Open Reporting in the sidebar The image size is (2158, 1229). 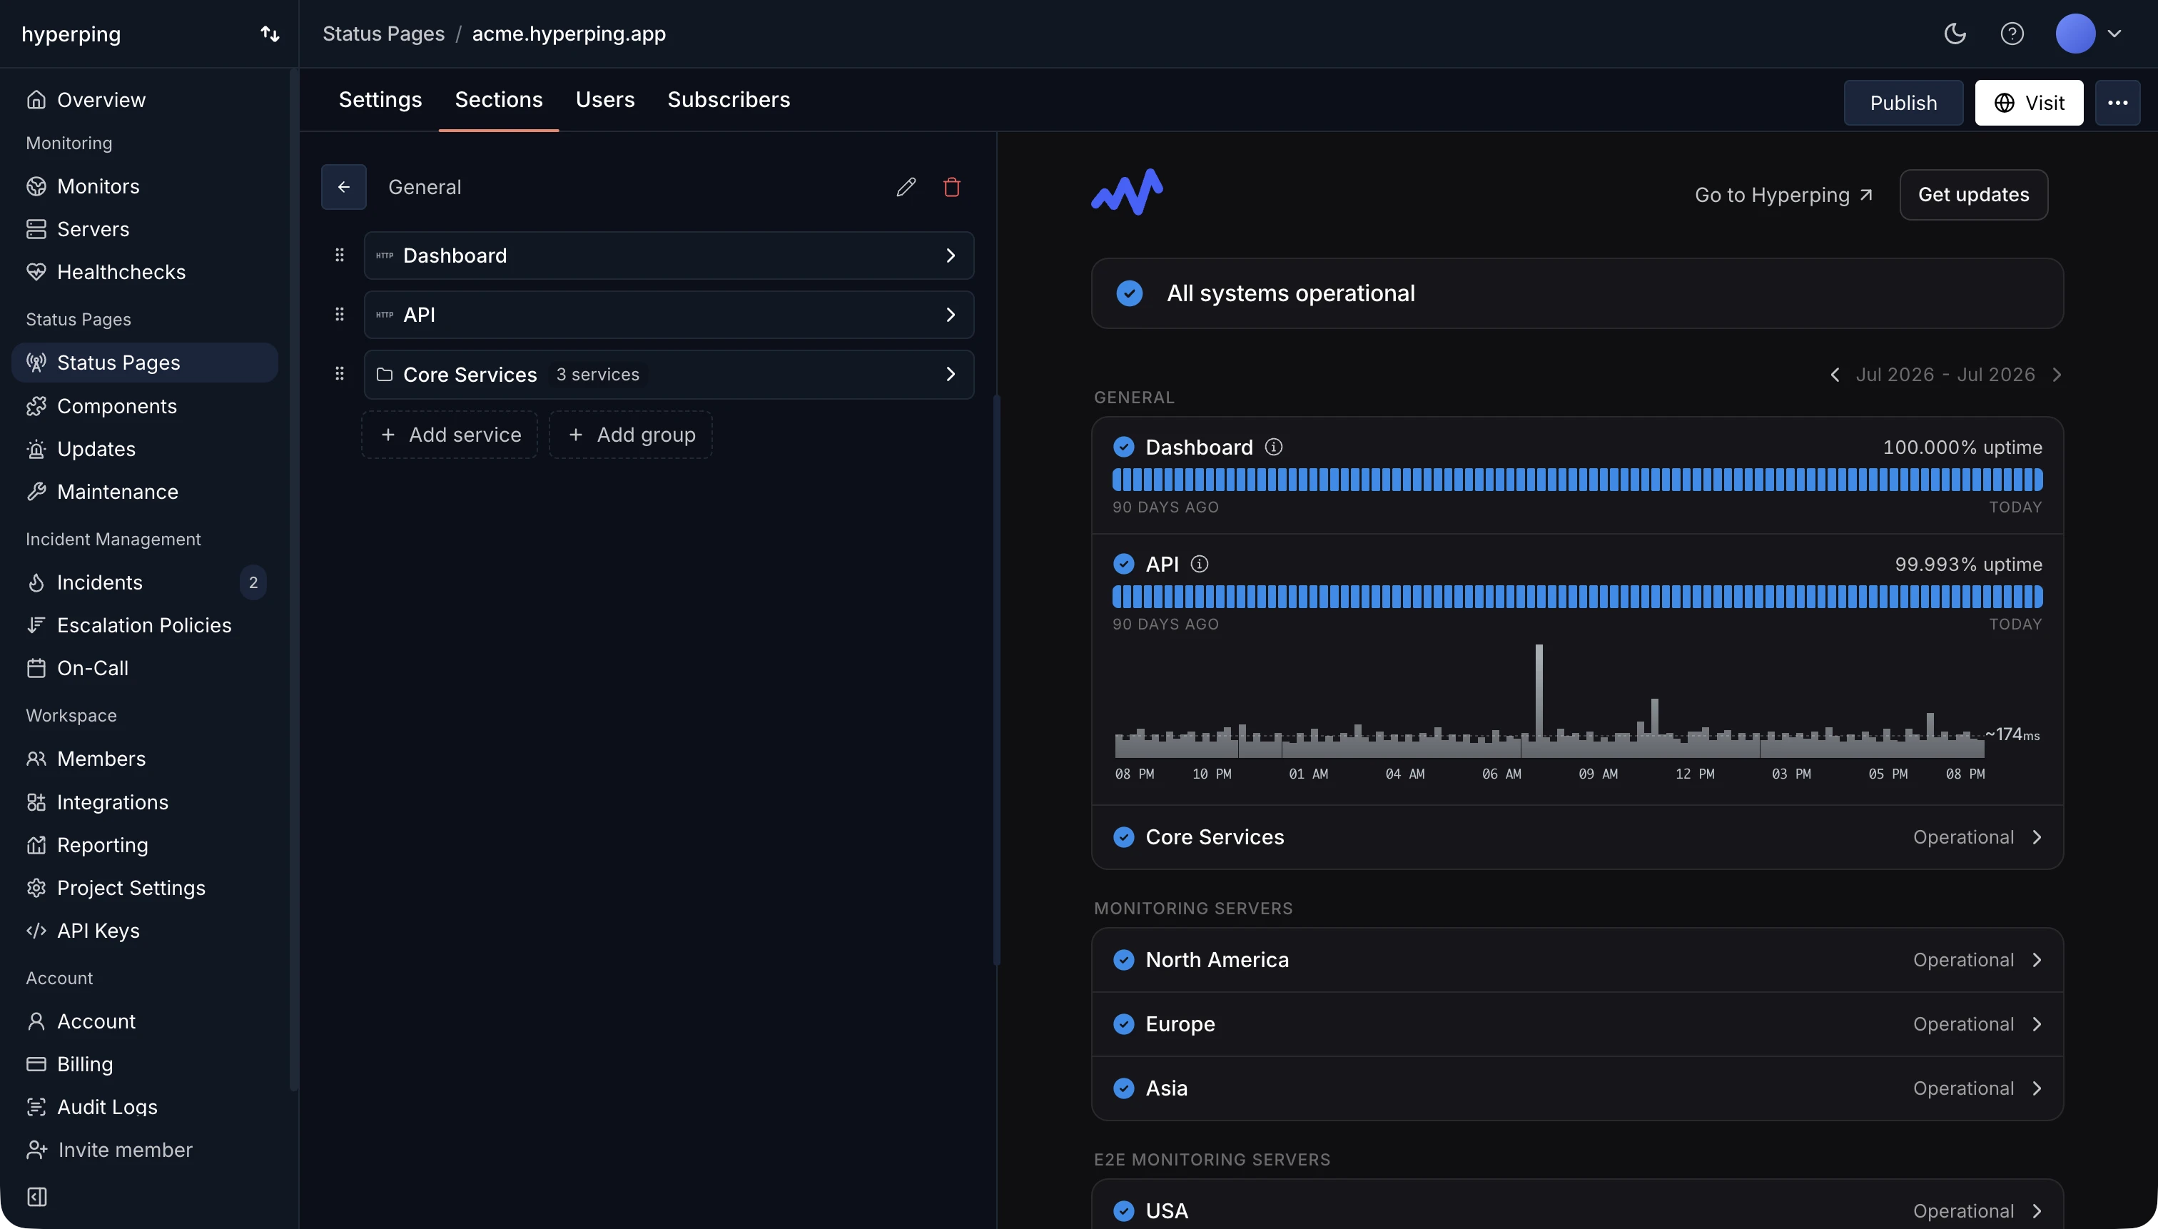[x=145, y=845]
